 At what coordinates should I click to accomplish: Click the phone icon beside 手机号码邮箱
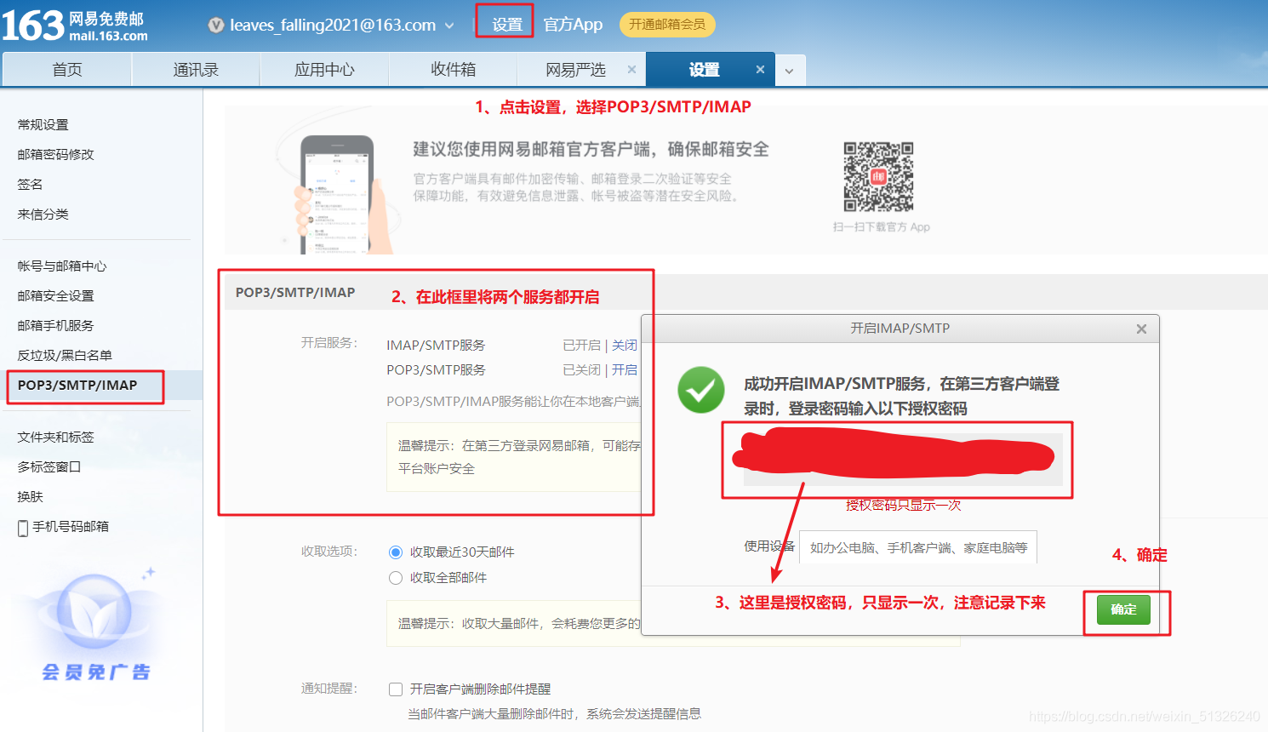tap(23, 528)
